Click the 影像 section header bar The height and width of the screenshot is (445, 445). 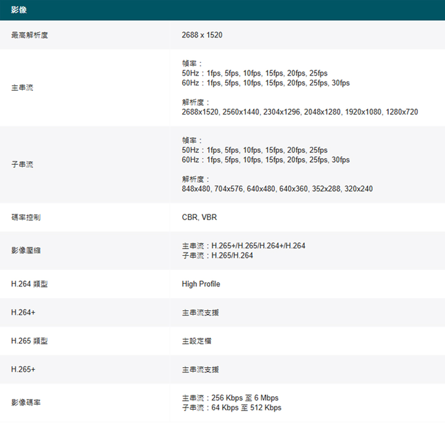coord(222,10)
